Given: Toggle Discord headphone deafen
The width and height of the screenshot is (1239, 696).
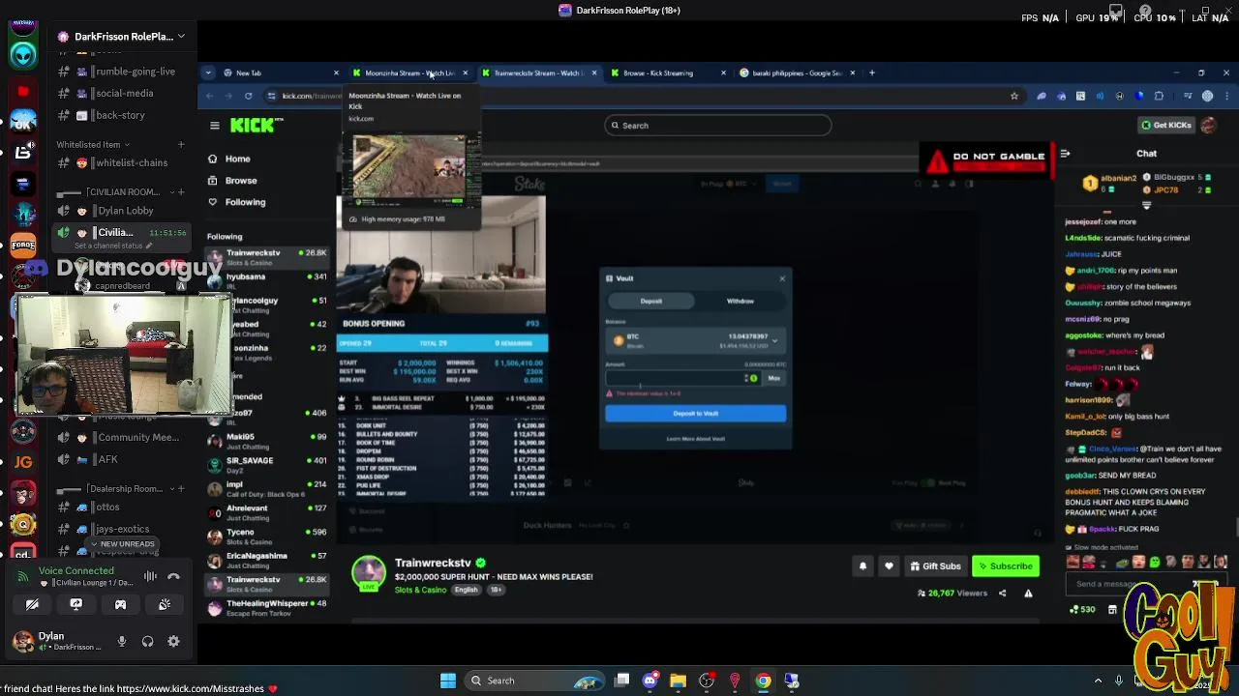Looking at the screenshot, I should [147, 641].
